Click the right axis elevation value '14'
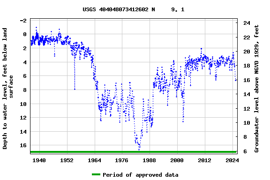The height and width of the screenshot is (180, 270). (x=247, y=94)
